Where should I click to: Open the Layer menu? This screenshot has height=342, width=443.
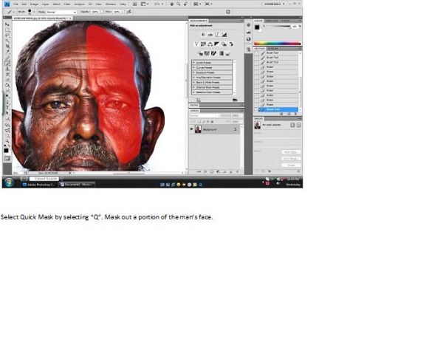(x=45, y=4)
